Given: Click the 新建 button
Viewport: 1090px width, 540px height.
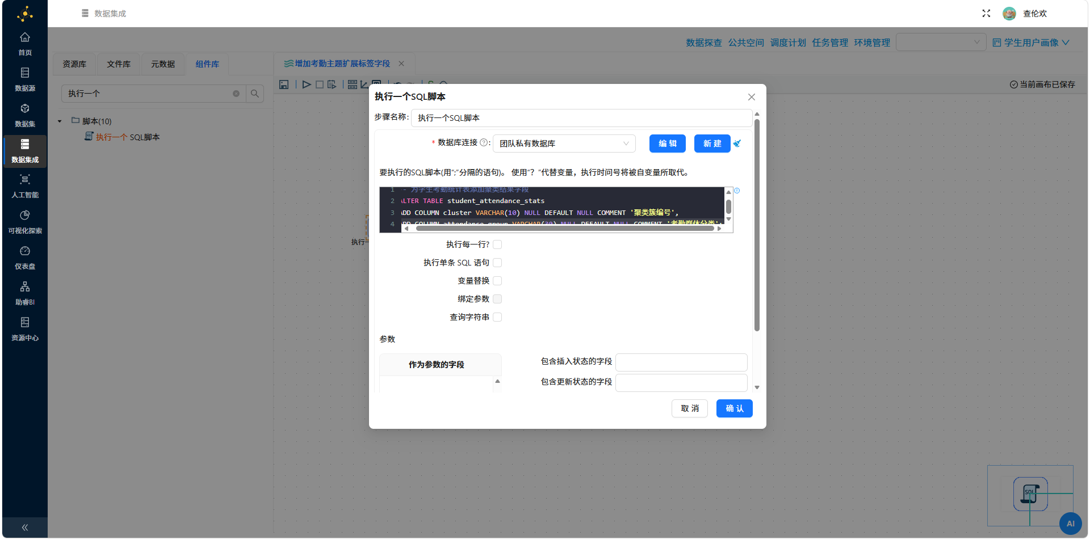Looking at the screenshot, I should coord(712,144).
